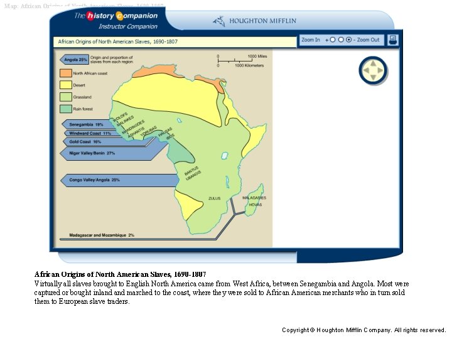This screenshot has height=339, width=452.
Task: Click the Gold Coast 16% arrow label
Action: pyautogui.click(x=85, y=142)
